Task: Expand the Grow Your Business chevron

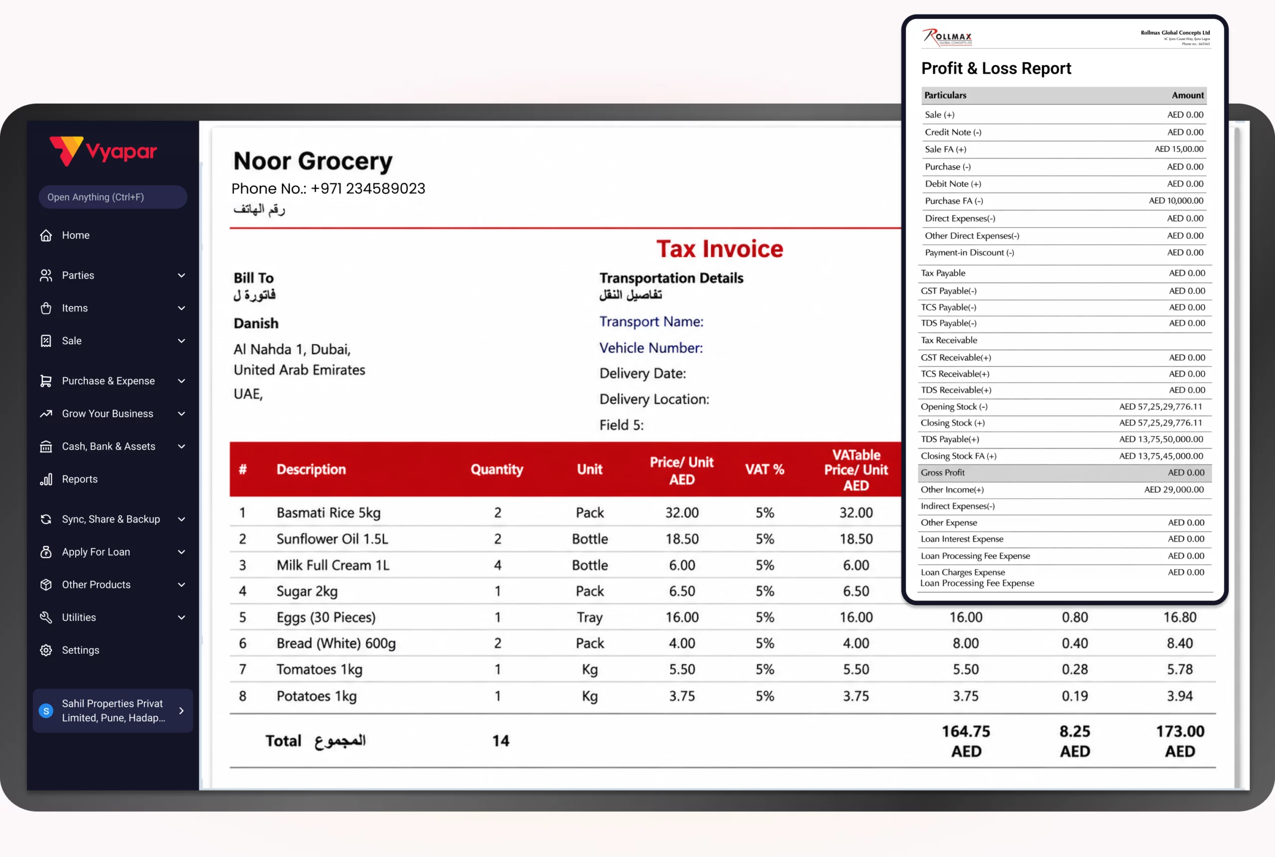Action: click(x=181, y=414)
